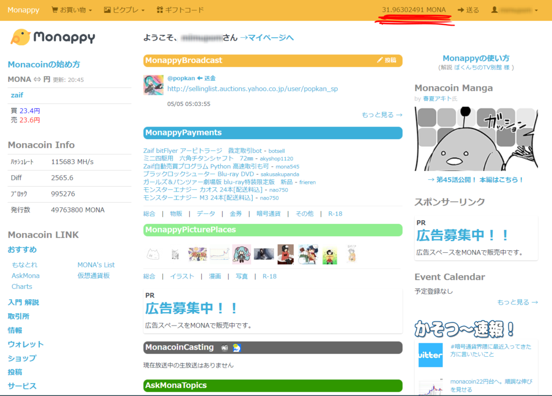Open the モンスターエナジー カオス 24本 listing
Screen dimensions: 552x396
coord(203,190)
